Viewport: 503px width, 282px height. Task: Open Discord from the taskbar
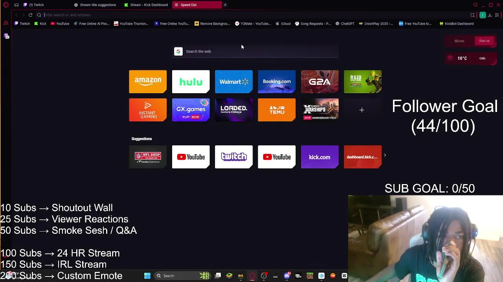point(287,276)
